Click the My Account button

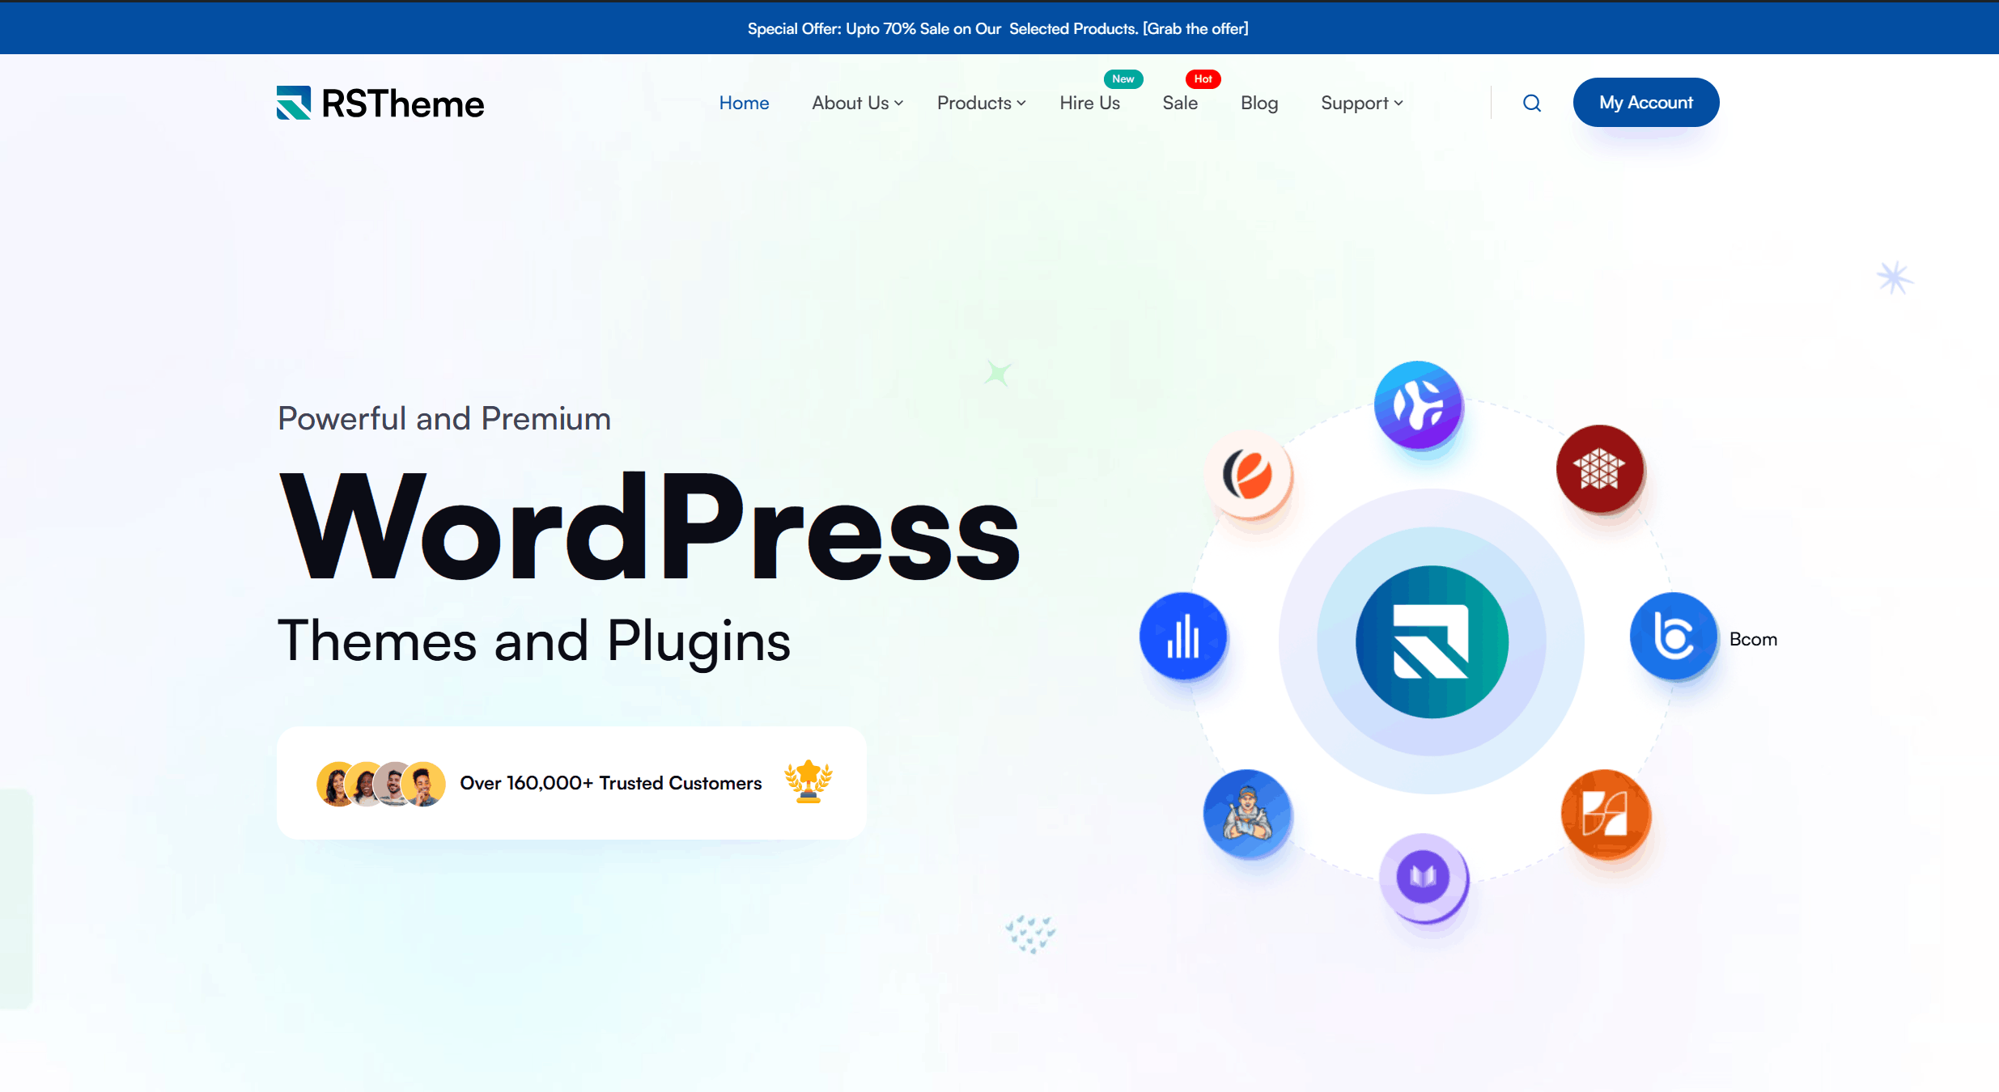(x=1646, y=102)
